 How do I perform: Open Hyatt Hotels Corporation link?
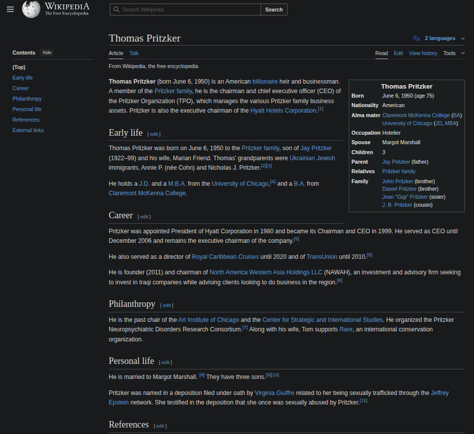283,111
